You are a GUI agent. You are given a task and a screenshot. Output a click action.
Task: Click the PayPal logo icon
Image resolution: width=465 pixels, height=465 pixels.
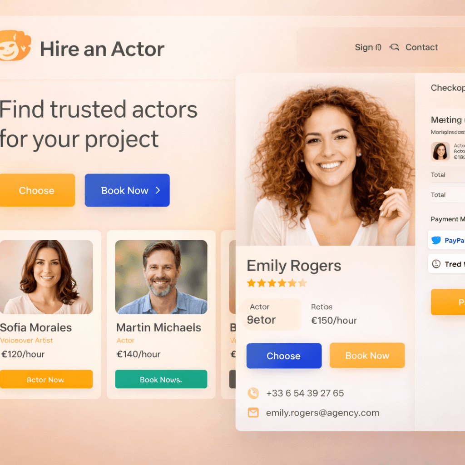pyautogui.click(x=436, y=240)
